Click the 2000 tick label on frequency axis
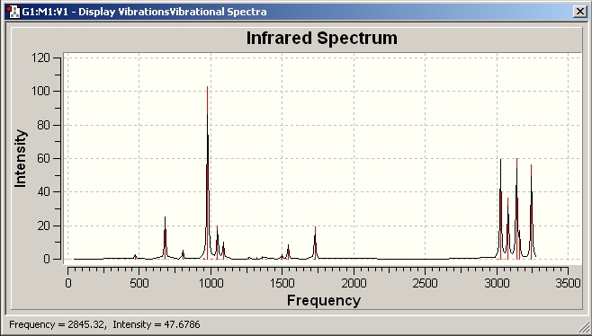 click(x=354, y=283)
